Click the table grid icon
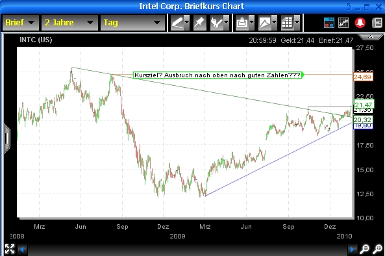 [287, 23]
